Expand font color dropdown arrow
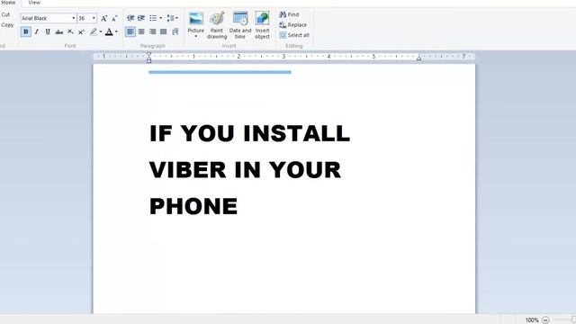This screenshot has height=324, width=576. coord(116,32)
